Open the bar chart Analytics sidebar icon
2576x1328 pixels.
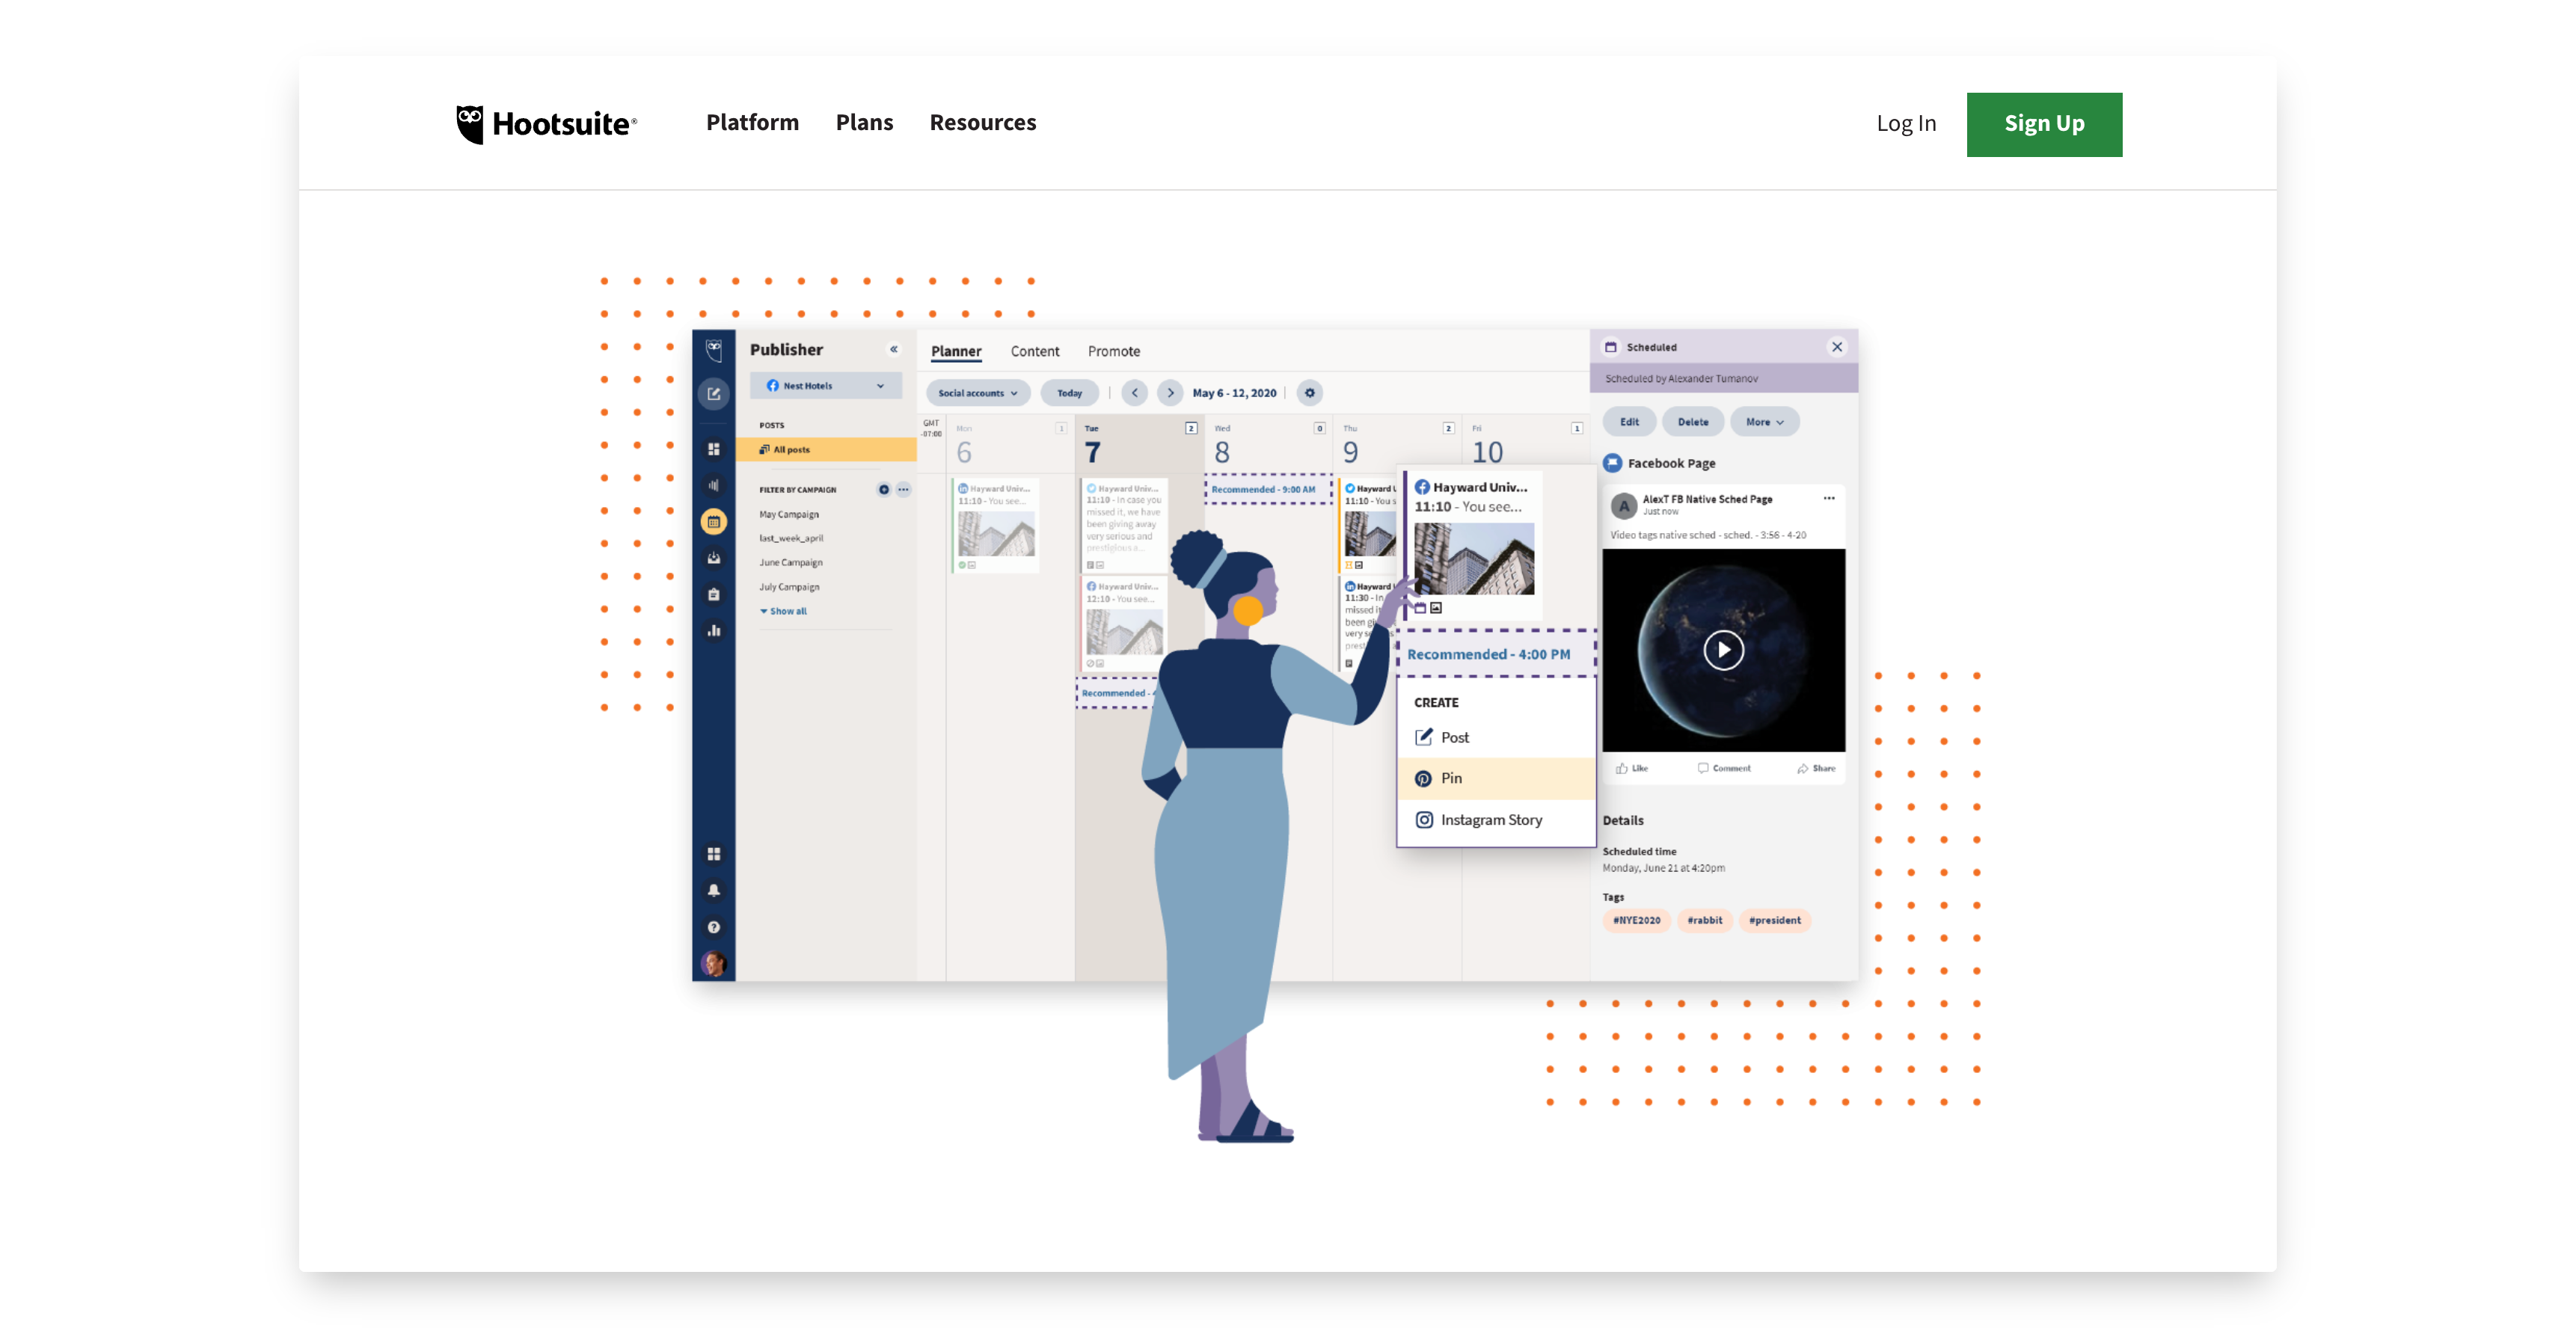[714, 630]
